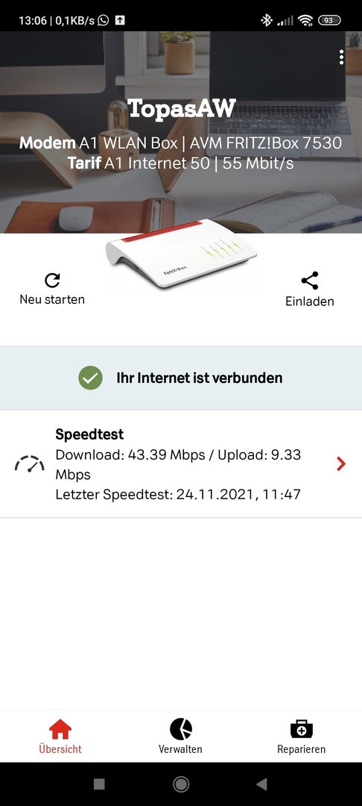Click the speedometer gauge icon
This screenshot has height=806, width=362.
29,464
